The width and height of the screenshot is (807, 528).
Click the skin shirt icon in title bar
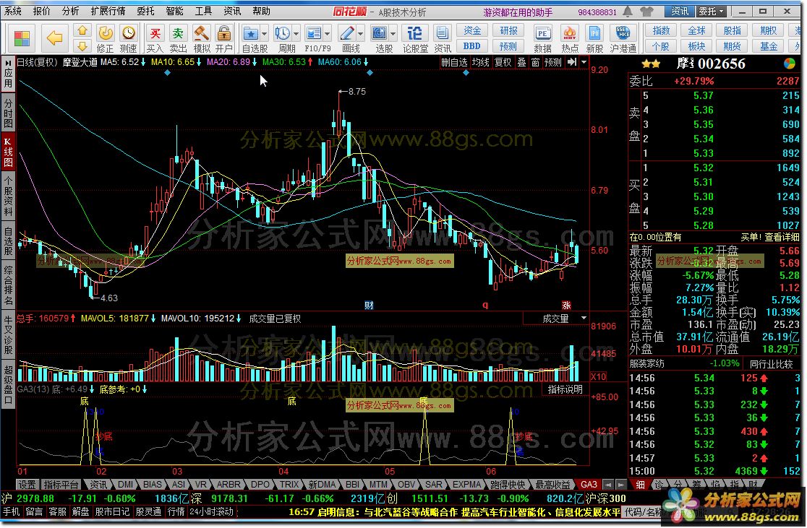[x=646, y=12]
